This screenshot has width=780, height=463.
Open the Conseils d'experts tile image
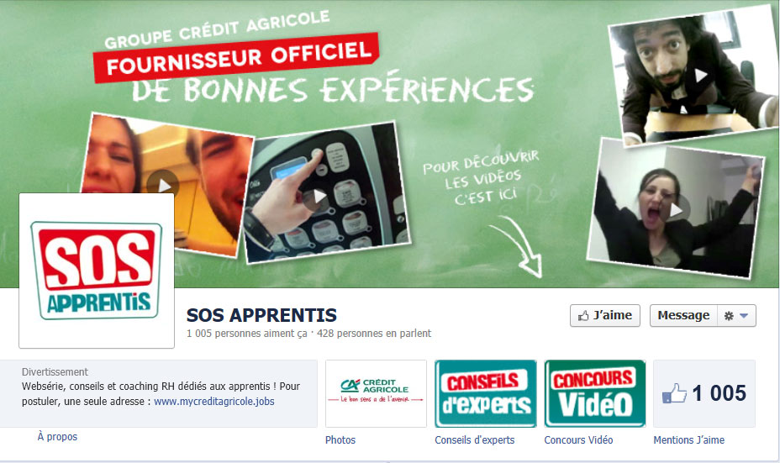(486, 393)
